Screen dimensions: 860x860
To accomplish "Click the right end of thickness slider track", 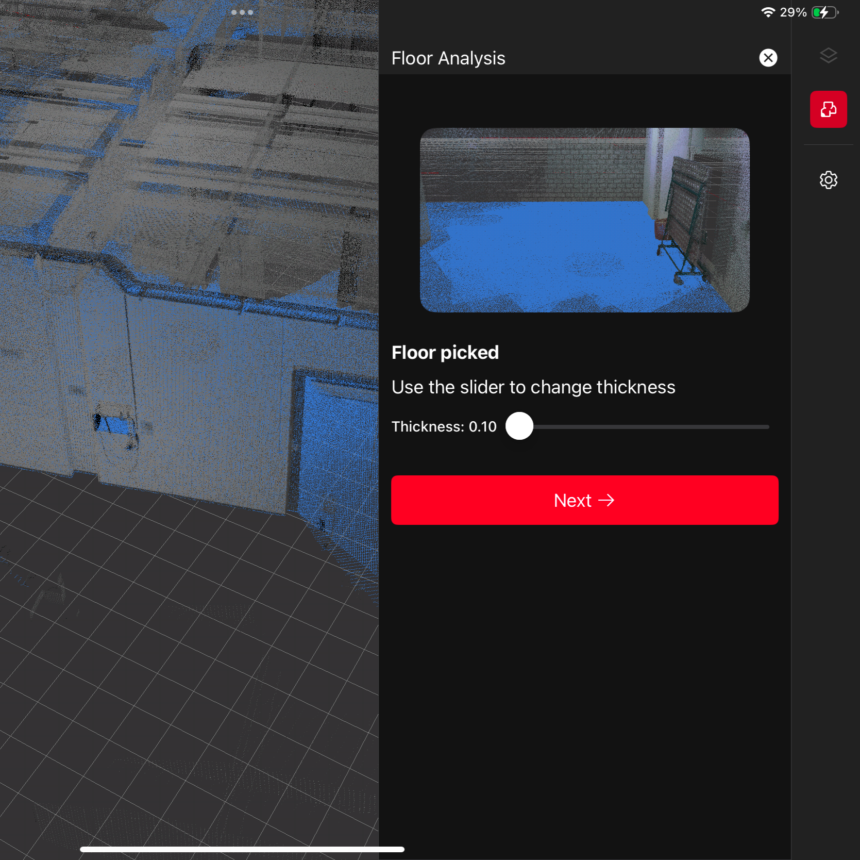I will [x=766, y=427].
